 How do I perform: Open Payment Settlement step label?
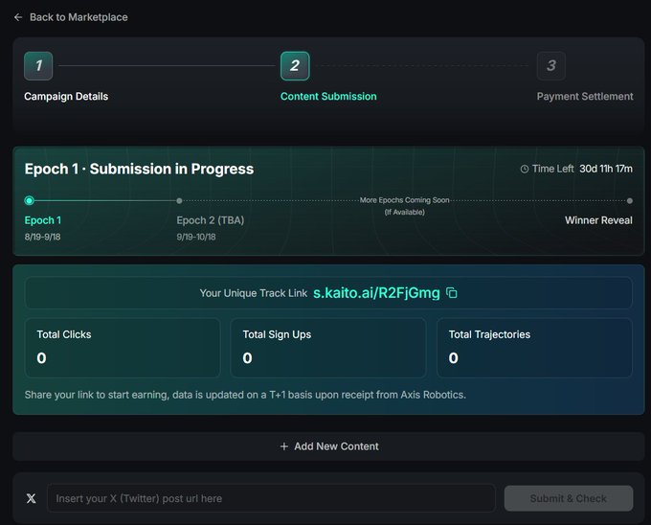coord(585,97)
